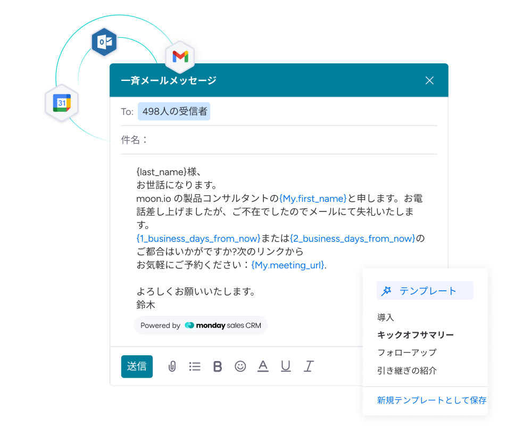Screen dimensions: 532x426
Task: Change the text color with the A icon
Action: tap(263, 366)
